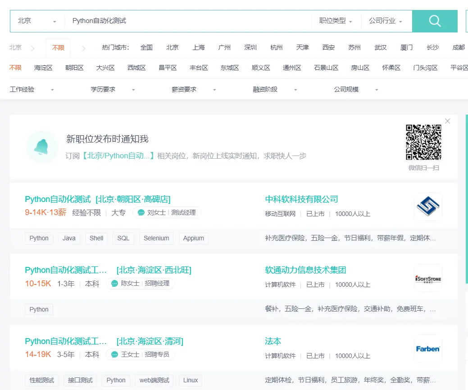Click the notification bell icon

[42, 147]
